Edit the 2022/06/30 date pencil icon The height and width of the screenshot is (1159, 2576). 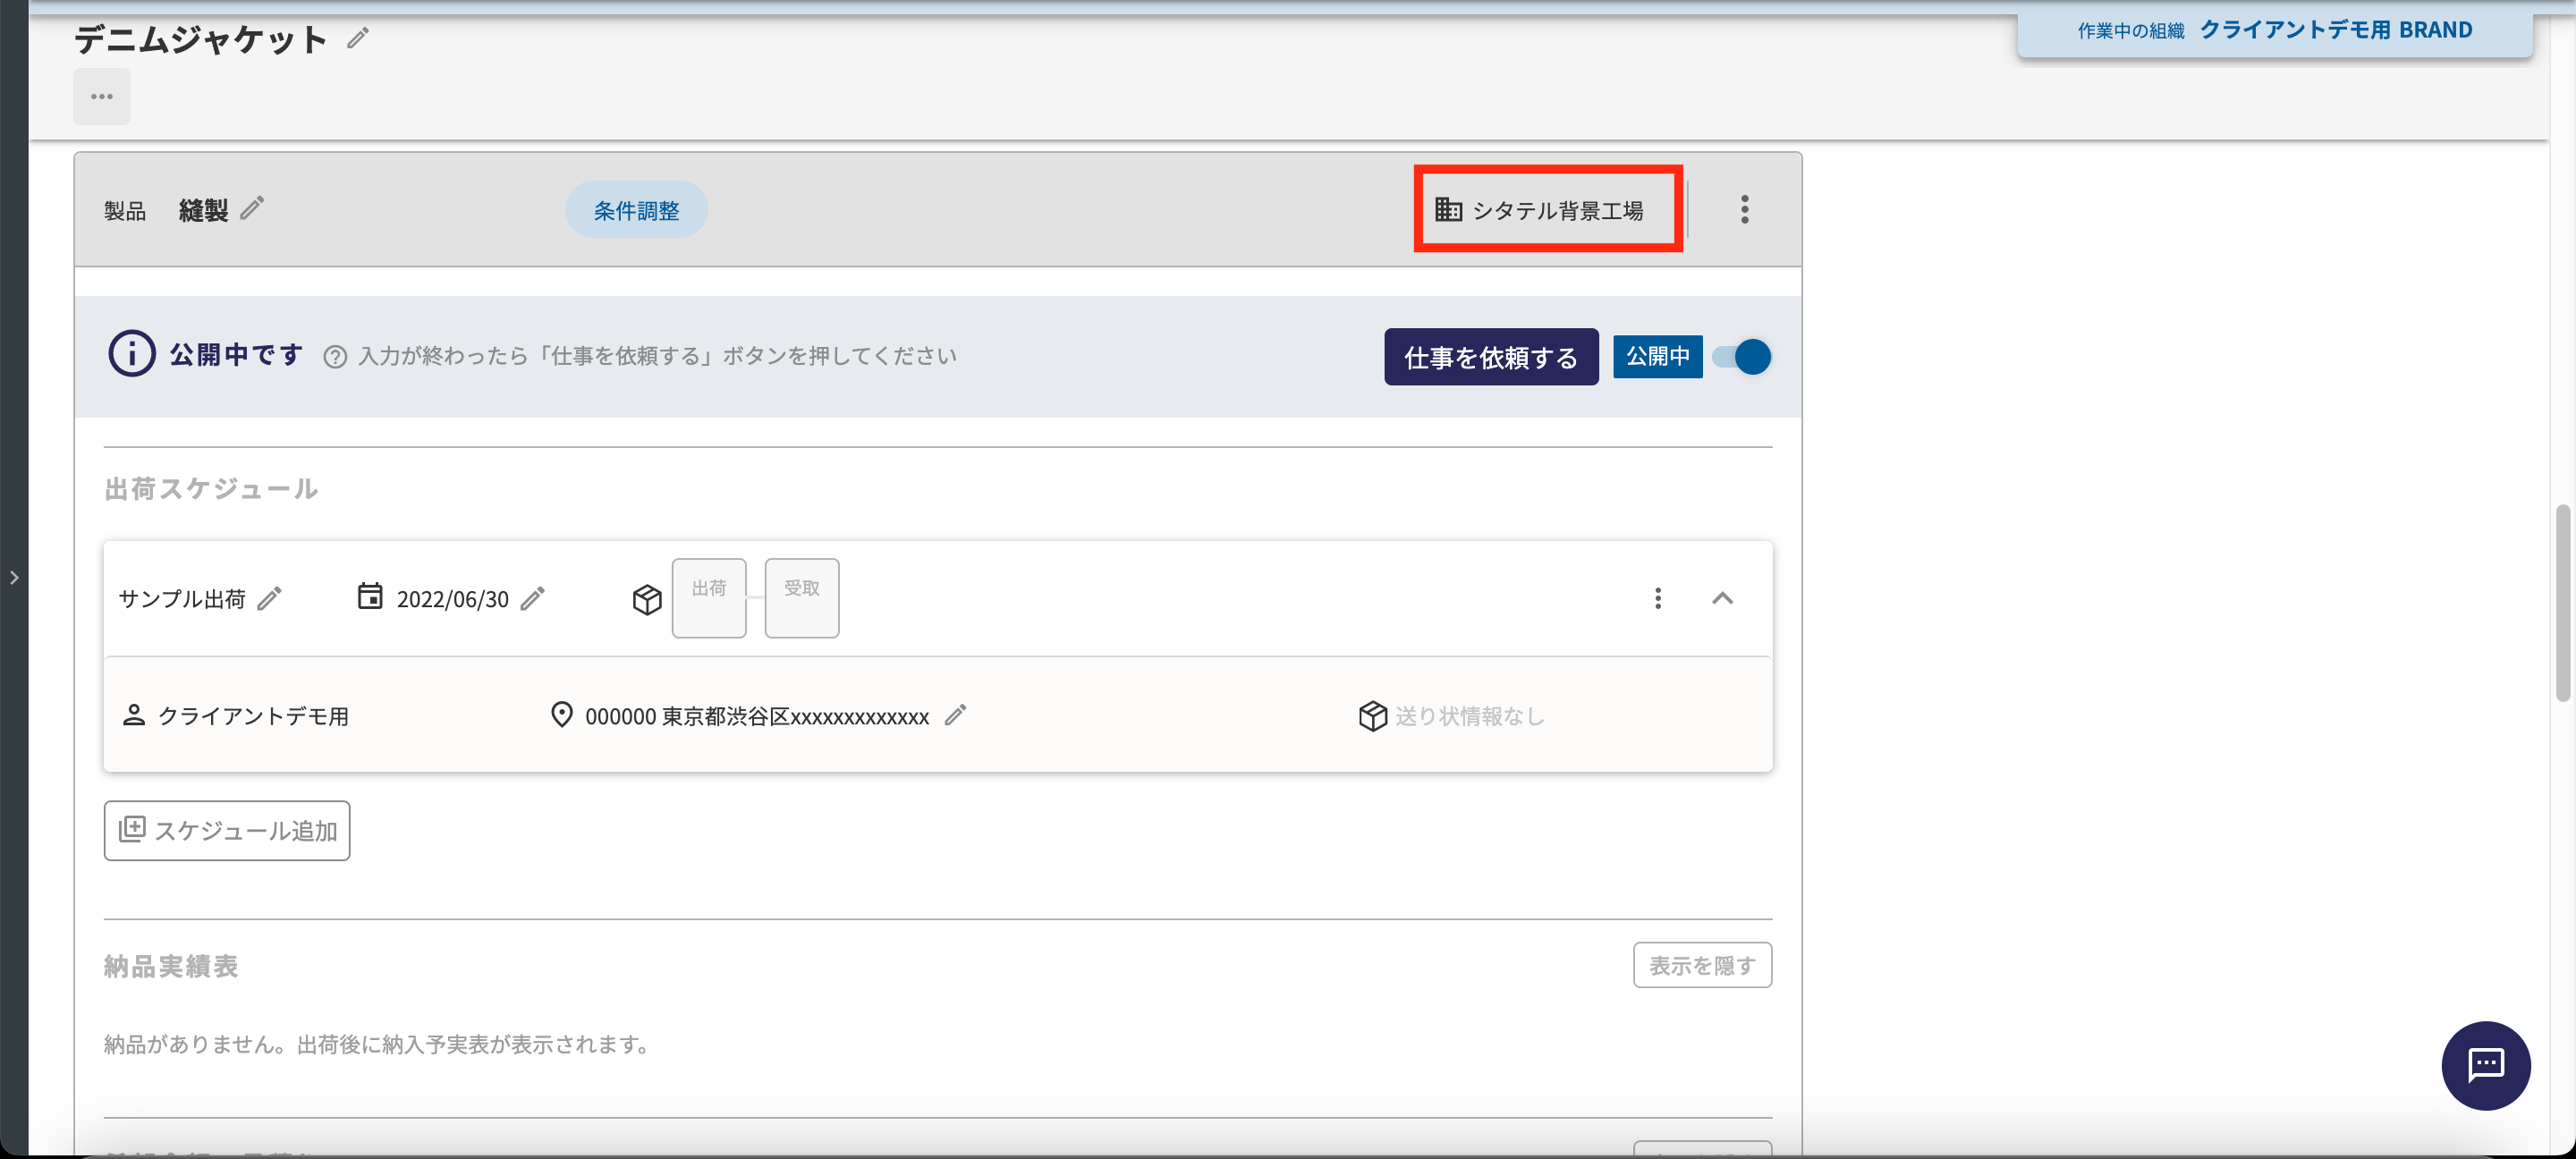(x=533, y=598)
